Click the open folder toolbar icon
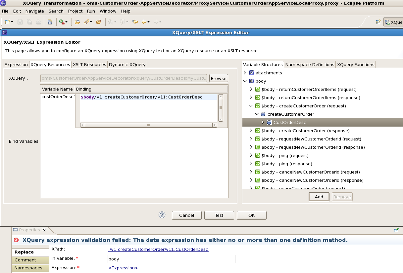The width and height of the screenshot is (403, 273). pos(77,22)
